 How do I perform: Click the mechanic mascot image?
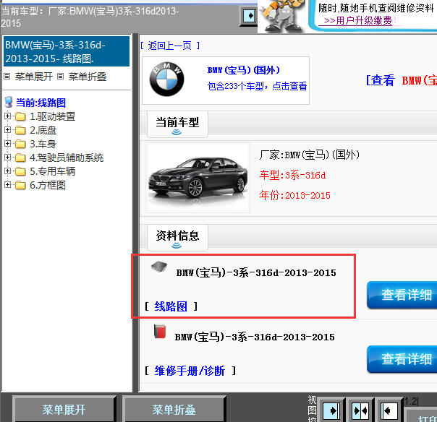coord(281,16)
